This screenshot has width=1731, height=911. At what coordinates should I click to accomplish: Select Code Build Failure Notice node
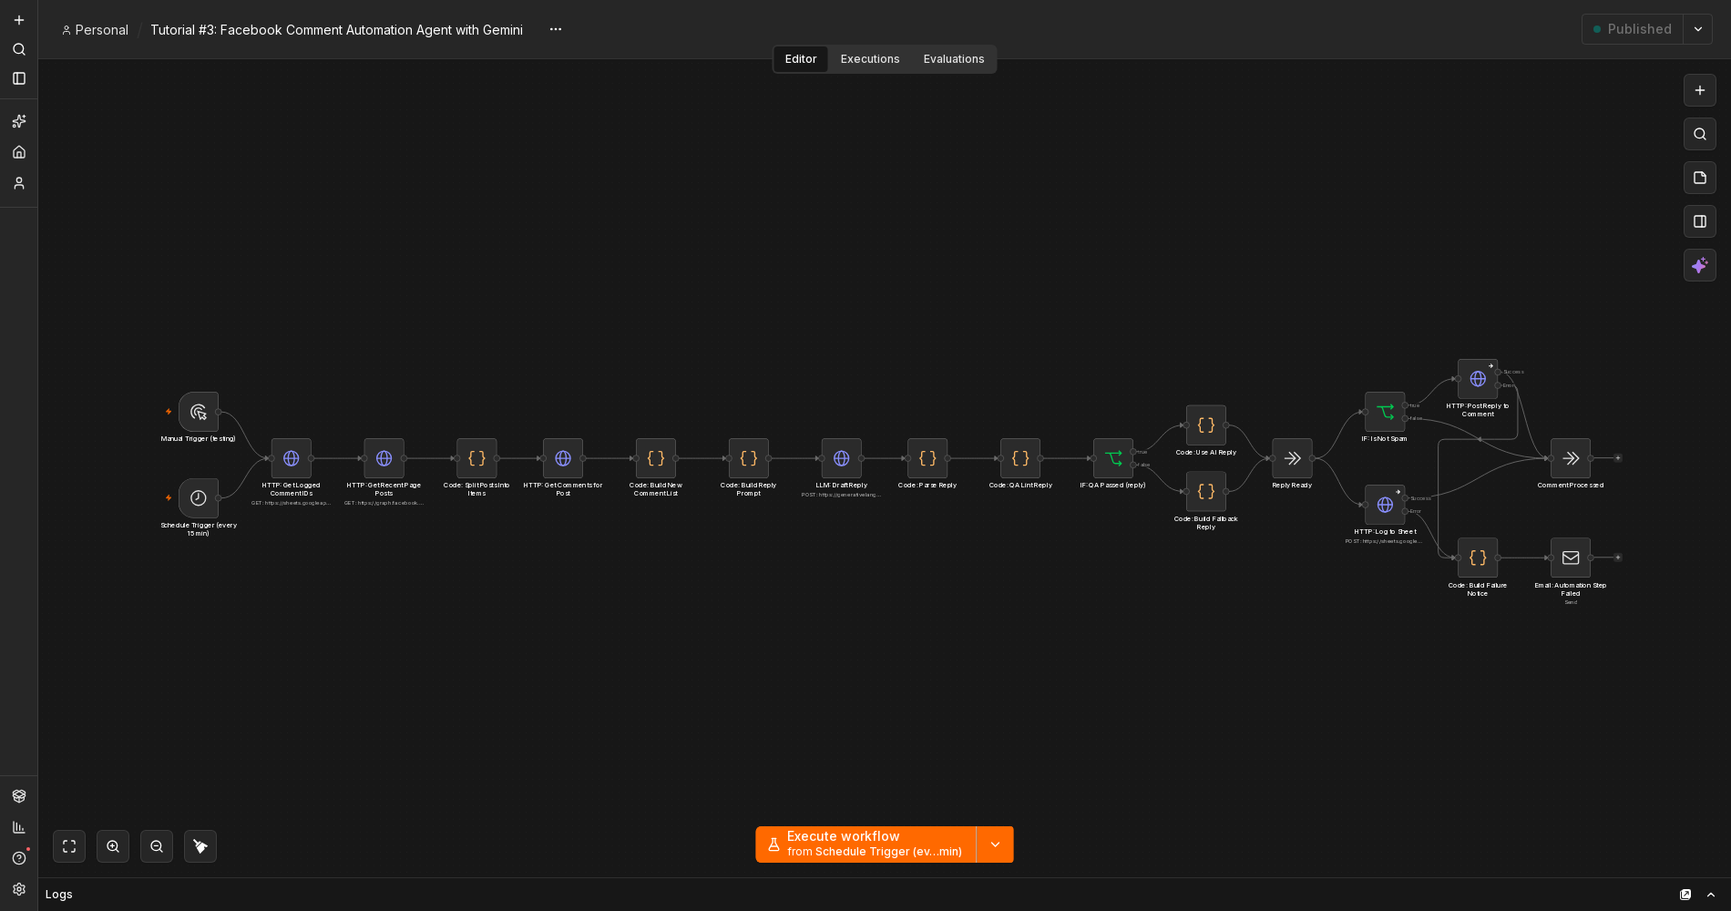point(1478,558)
